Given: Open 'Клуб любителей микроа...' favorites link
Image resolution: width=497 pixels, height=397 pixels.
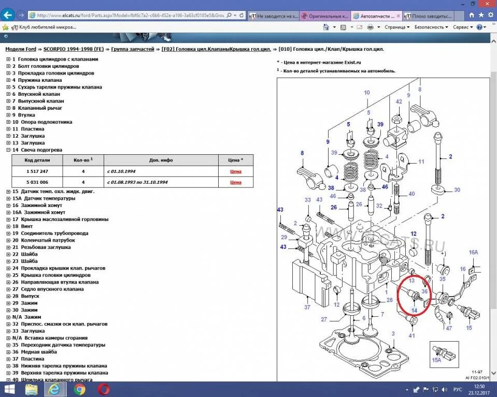Looking at the screenshot, I should (44, 27).
